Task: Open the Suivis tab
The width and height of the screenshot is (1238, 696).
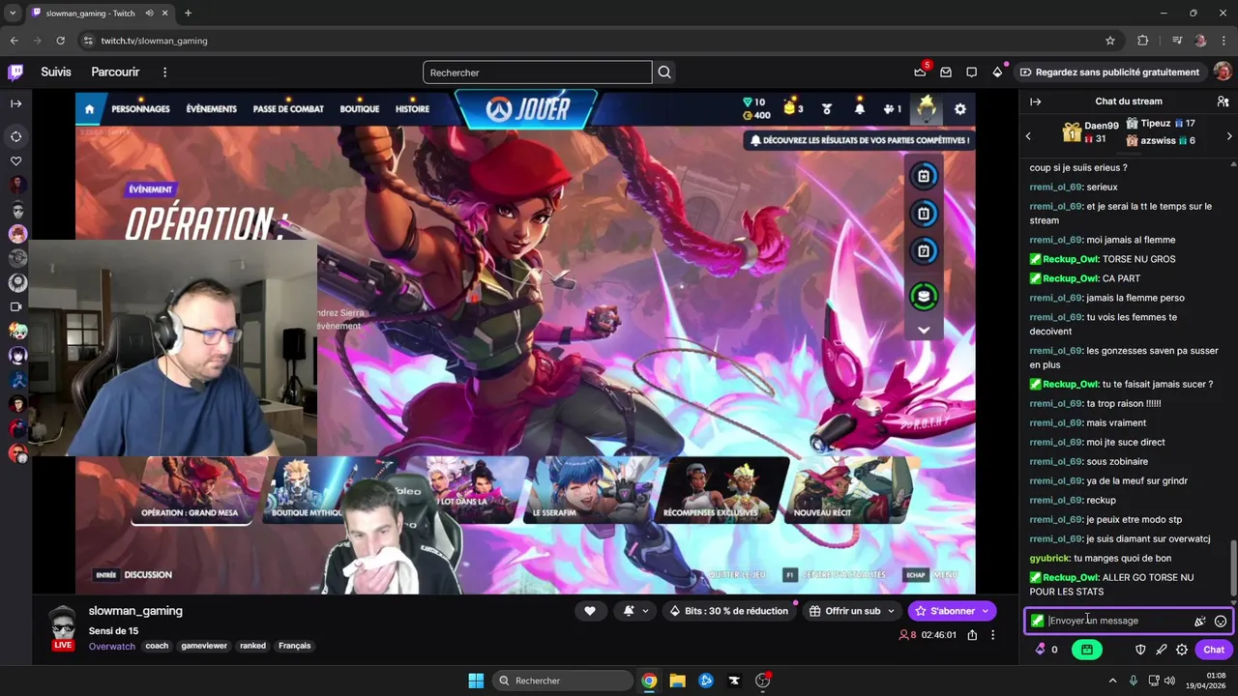Action: 56,72
